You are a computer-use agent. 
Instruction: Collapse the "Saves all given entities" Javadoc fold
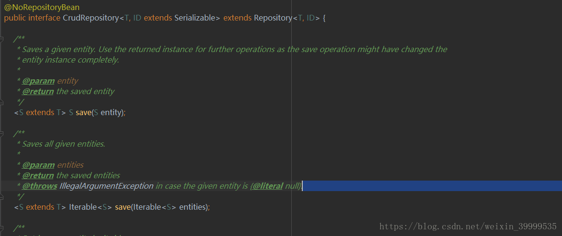tap(1, 133)
